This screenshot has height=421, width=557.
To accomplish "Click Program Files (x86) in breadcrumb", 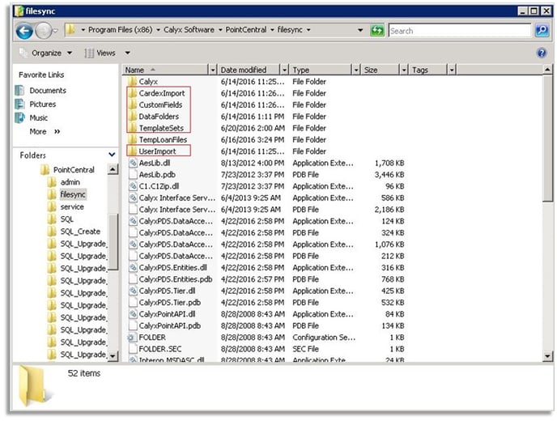I will click(120, 30).
